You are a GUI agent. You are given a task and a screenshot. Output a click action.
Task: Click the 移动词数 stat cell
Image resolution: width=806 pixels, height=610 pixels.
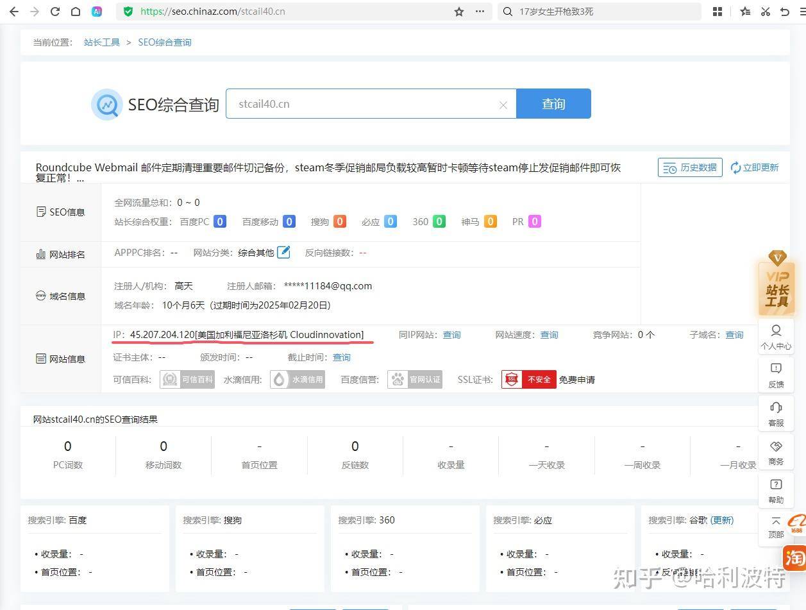[x=164, y=455]
